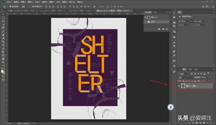The image size is (216, 125).
Task: Open the Filter menu
Action: pos(52,2)
